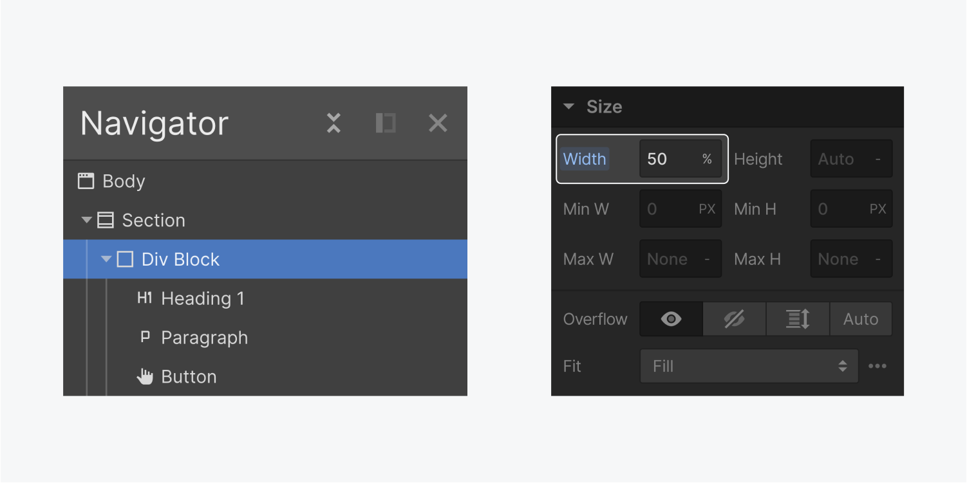Click the Div Block square icon
Image resolution: width=967 pixels, height=483 pixels.
click(x=125, y=259)
